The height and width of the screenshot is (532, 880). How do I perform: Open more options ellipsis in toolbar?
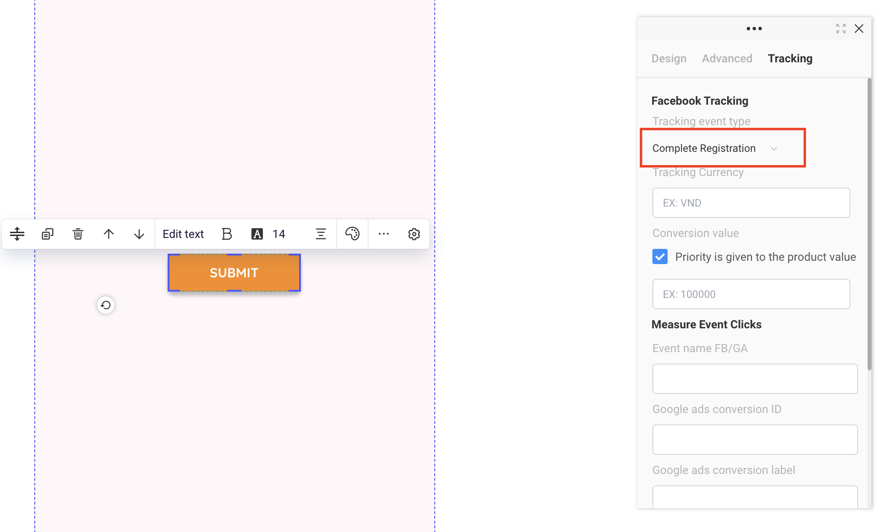(384, 234)
